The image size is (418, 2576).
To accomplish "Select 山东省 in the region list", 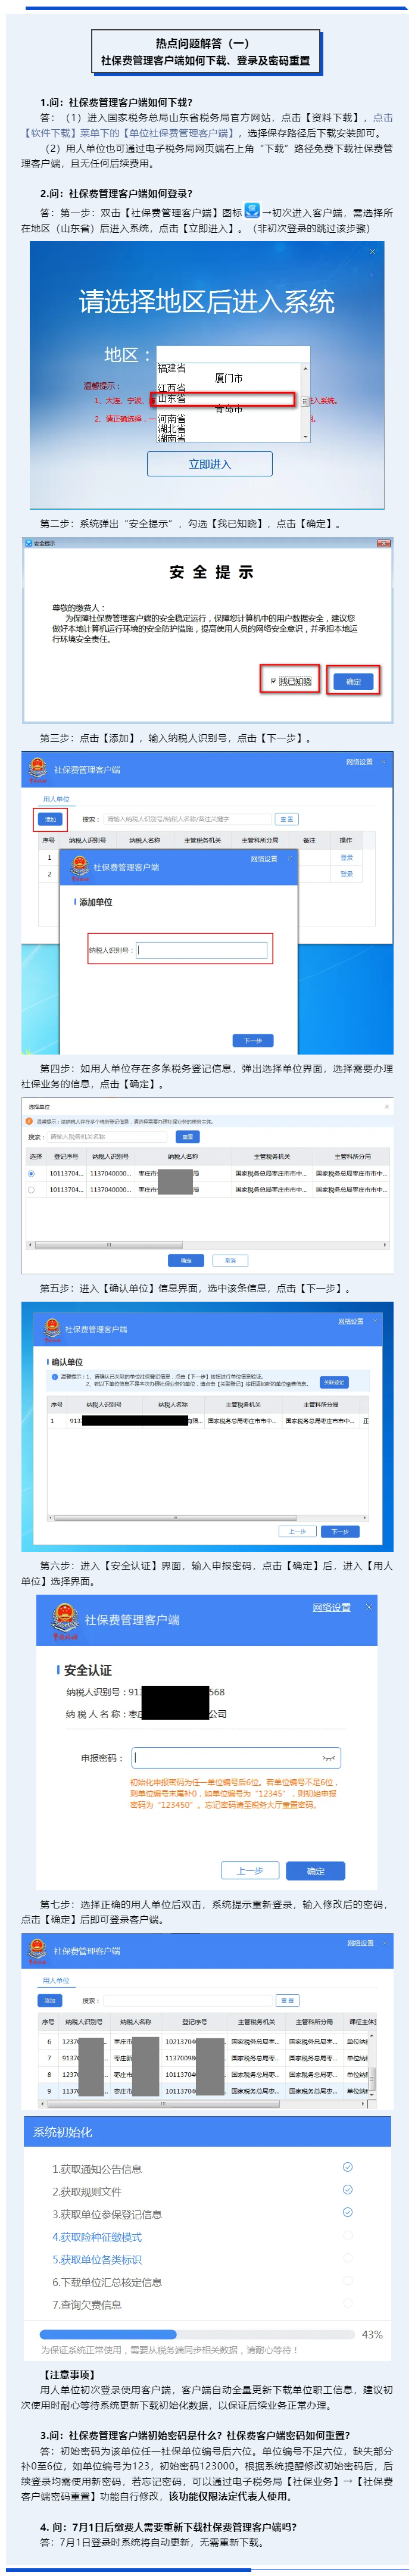I will 172,399.
